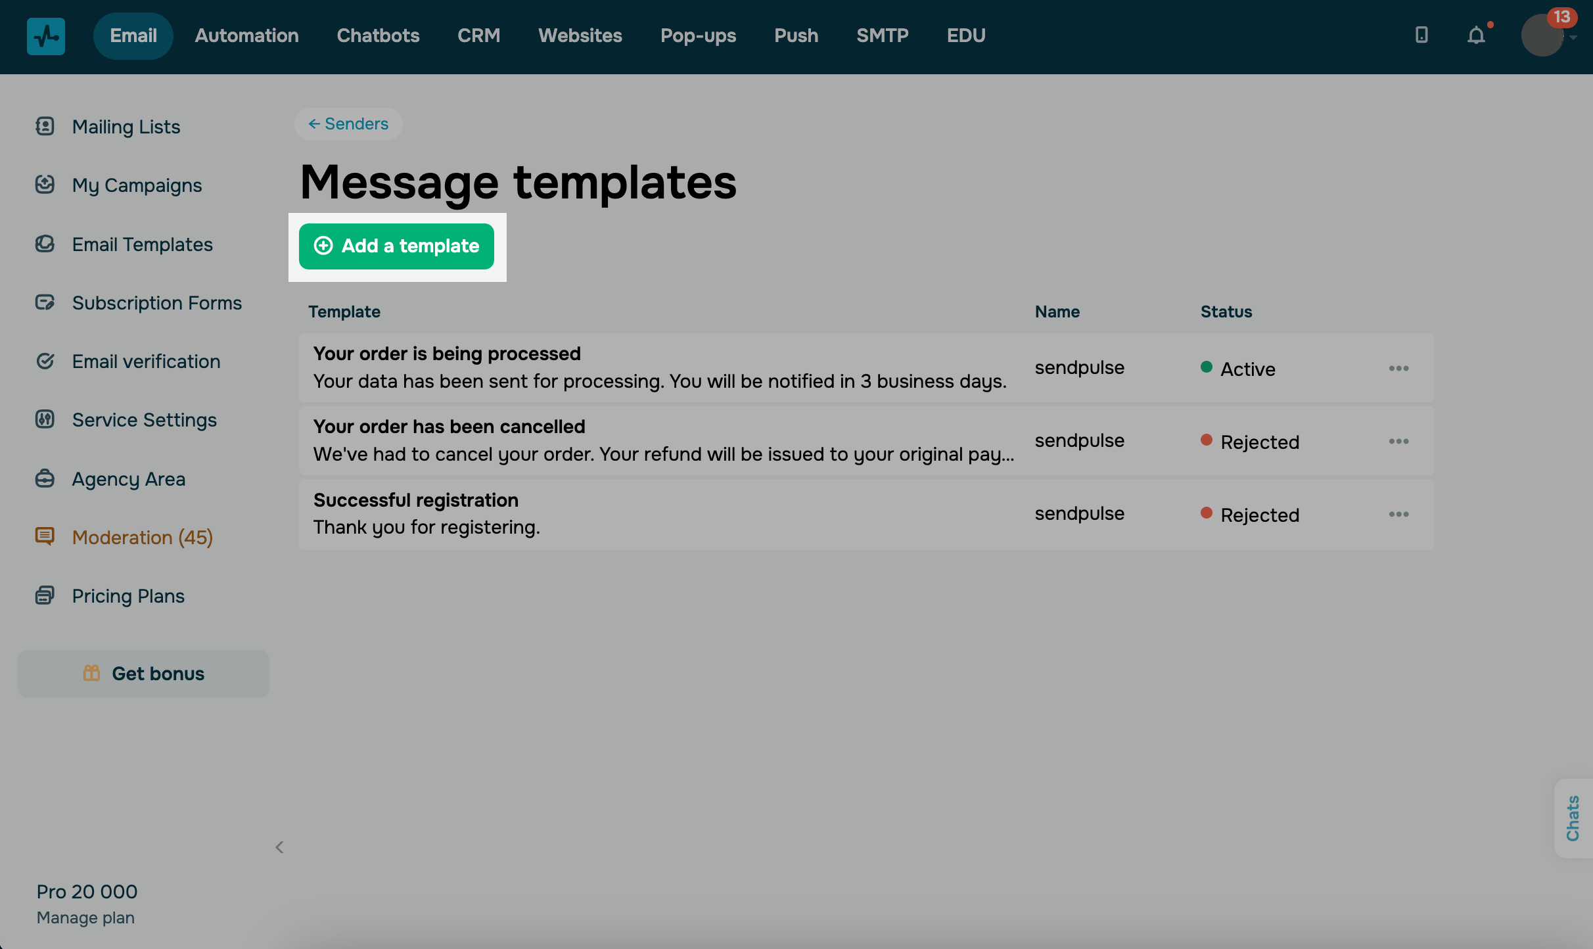This screenshot has width=1593, height=949.
Task: Click the SendPulse logo icon
Action: point(45,36)
